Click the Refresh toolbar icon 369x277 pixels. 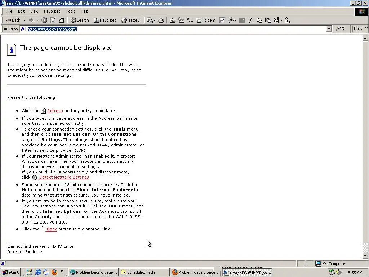coord(53,20)
